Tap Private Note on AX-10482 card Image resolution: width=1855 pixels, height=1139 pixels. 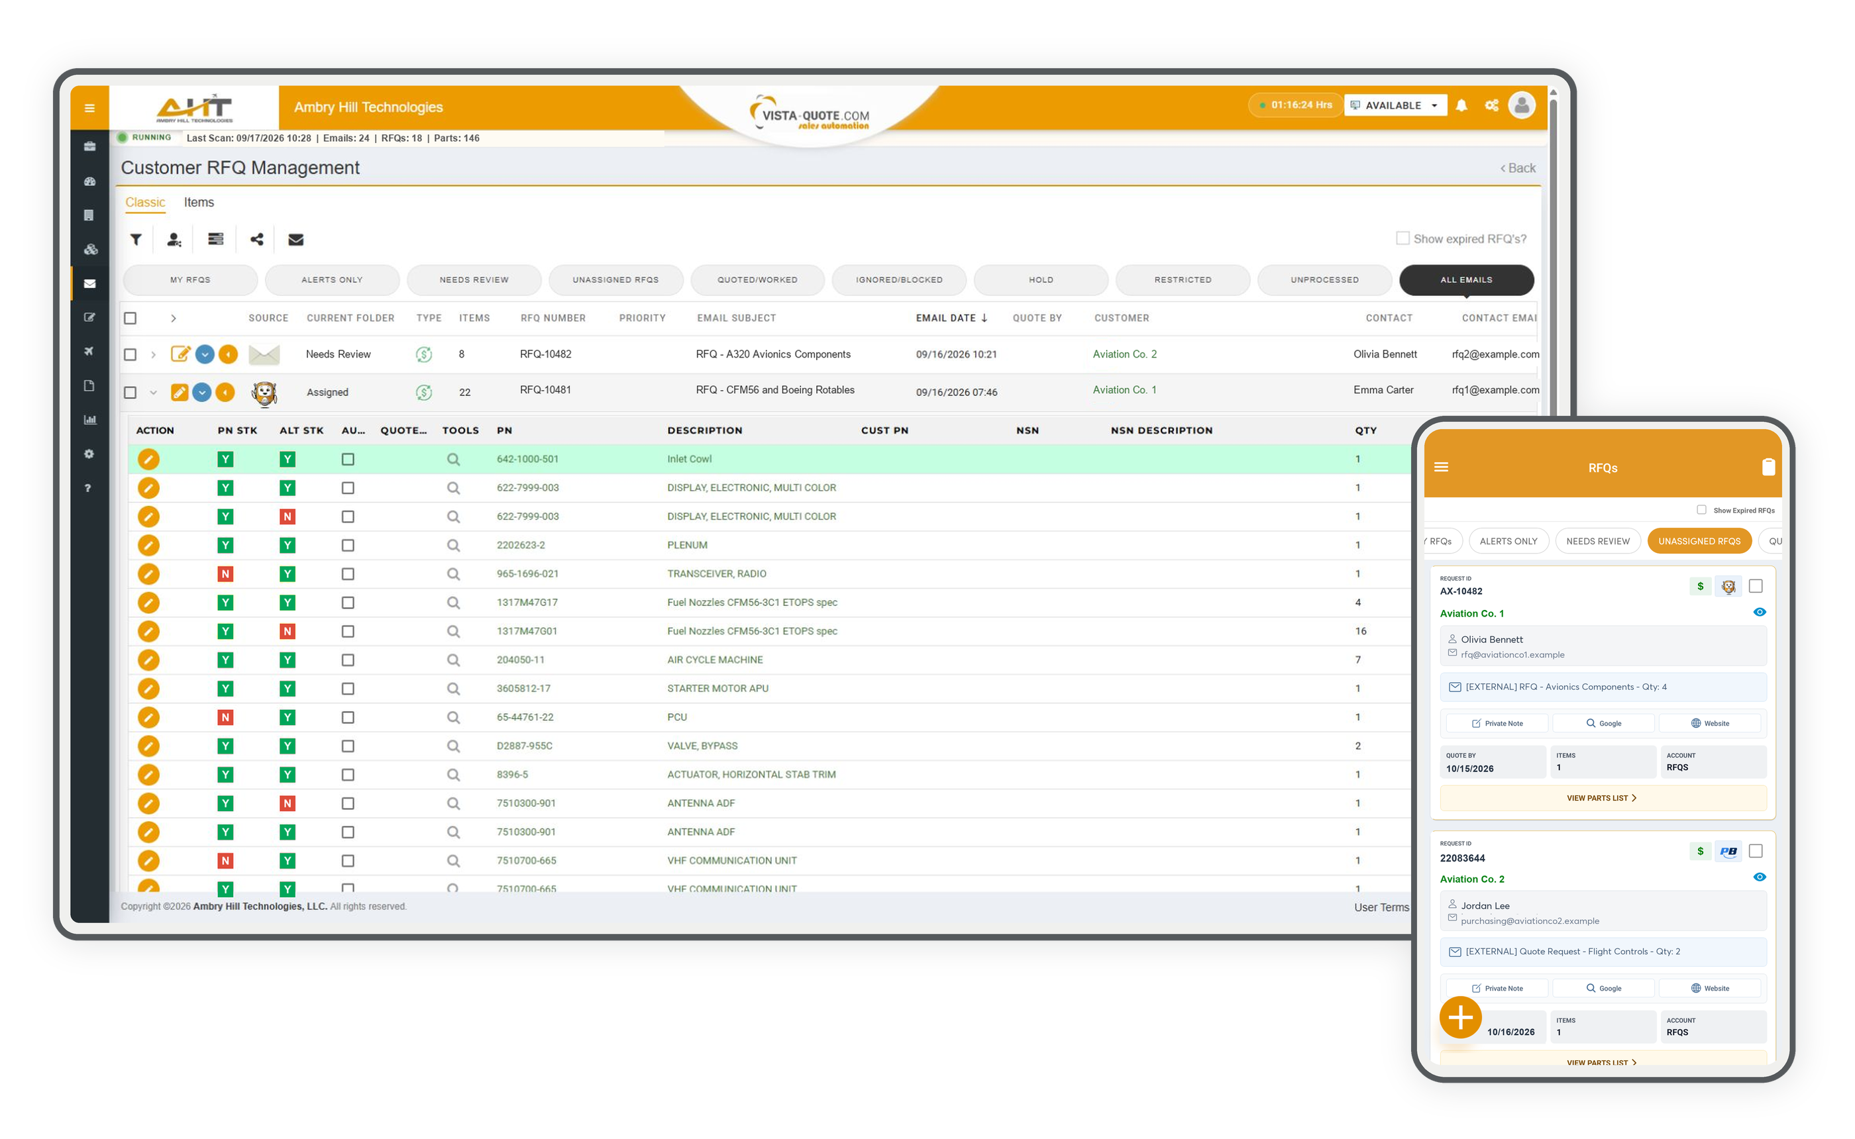(x=1497, y=723)
